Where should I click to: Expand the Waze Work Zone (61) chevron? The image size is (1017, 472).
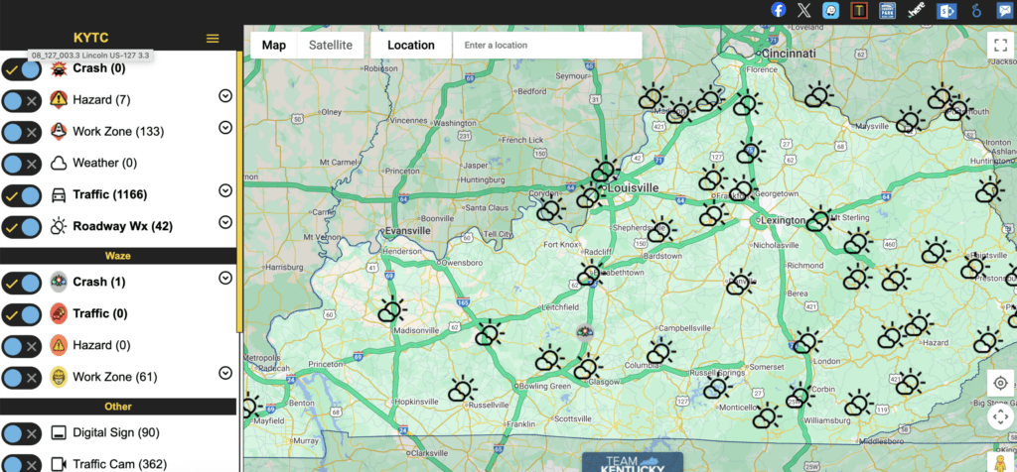pyautogui.click(x=225, y=374)
